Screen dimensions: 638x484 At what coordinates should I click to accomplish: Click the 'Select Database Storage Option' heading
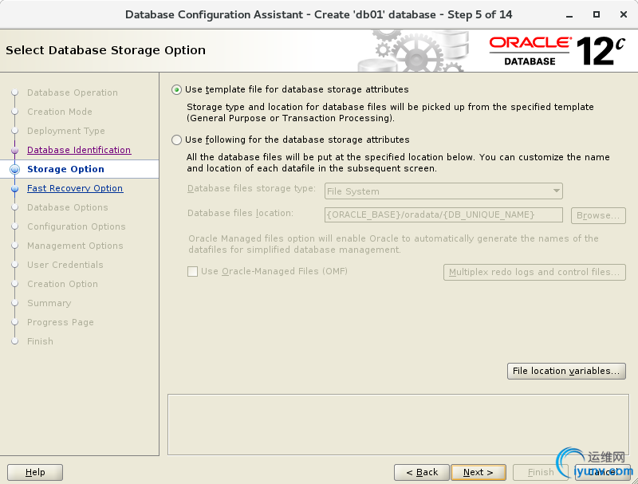(105, 50)
